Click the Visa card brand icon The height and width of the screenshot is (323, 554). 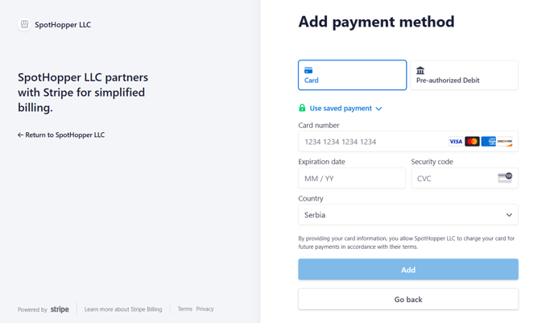pyautogui.click(x=456, y=142)
